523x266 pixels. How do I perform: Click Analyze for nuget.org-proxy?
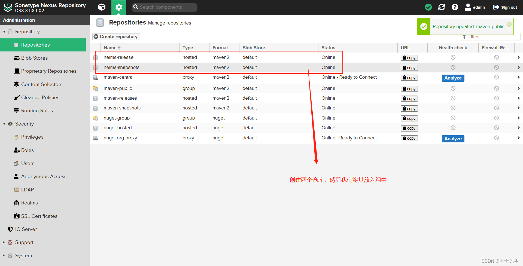tap(453, 139)
